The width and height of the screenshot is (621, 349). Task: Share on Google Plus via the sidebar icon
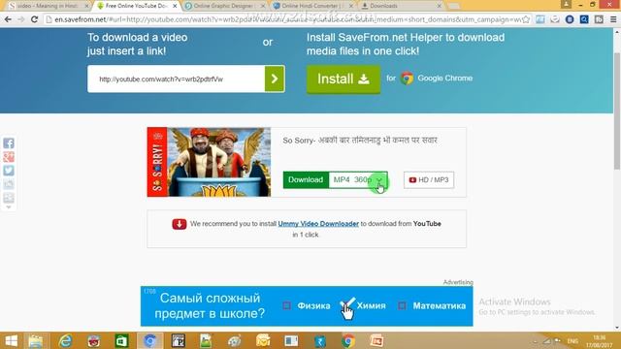point(9,157)
